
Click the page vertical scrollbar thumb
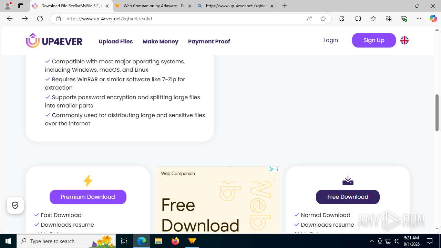[437, 113]
